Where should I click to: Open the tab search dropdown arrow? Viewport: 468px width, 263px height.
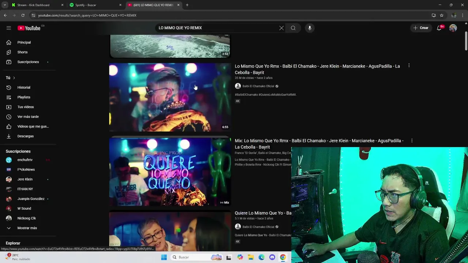(x=5, y=5)
